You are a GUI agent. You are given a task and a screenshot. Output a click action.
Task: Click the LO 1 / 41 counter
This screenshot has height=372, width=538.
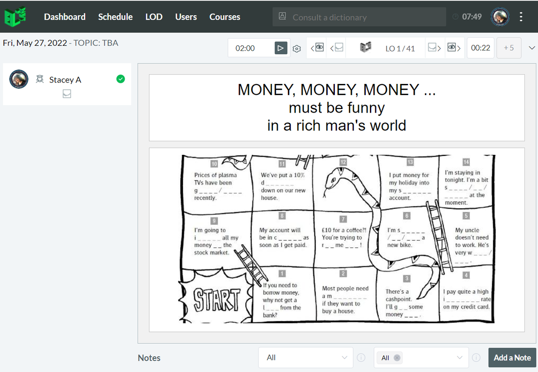tap(400, 48)
